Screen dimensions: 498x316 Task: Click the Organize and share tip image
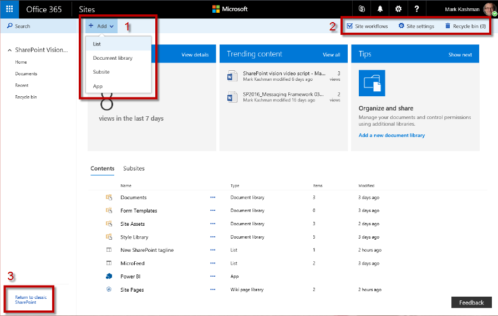372,83
